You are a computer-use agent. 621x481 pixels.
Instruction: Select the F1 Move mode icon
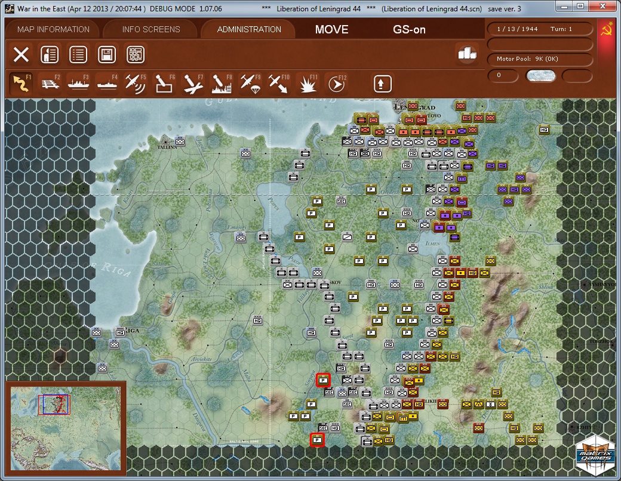(x=21, y=84)
